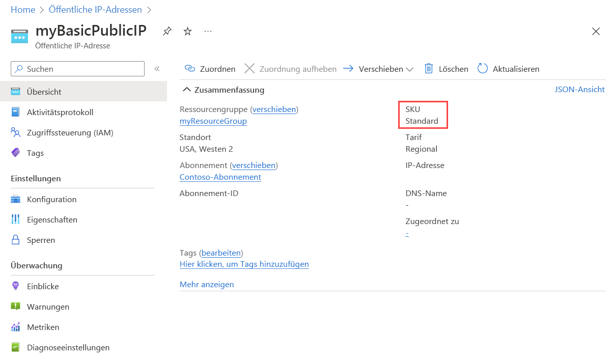Click Zuordnung aufheben in the toolbar
Viewport: 611px width, 360px height.
coord(290,69)
